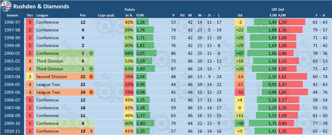Click the tier 4 badge for 2001-02
Image resolution: width=332 pixels, height=135 pixels.
30,61
